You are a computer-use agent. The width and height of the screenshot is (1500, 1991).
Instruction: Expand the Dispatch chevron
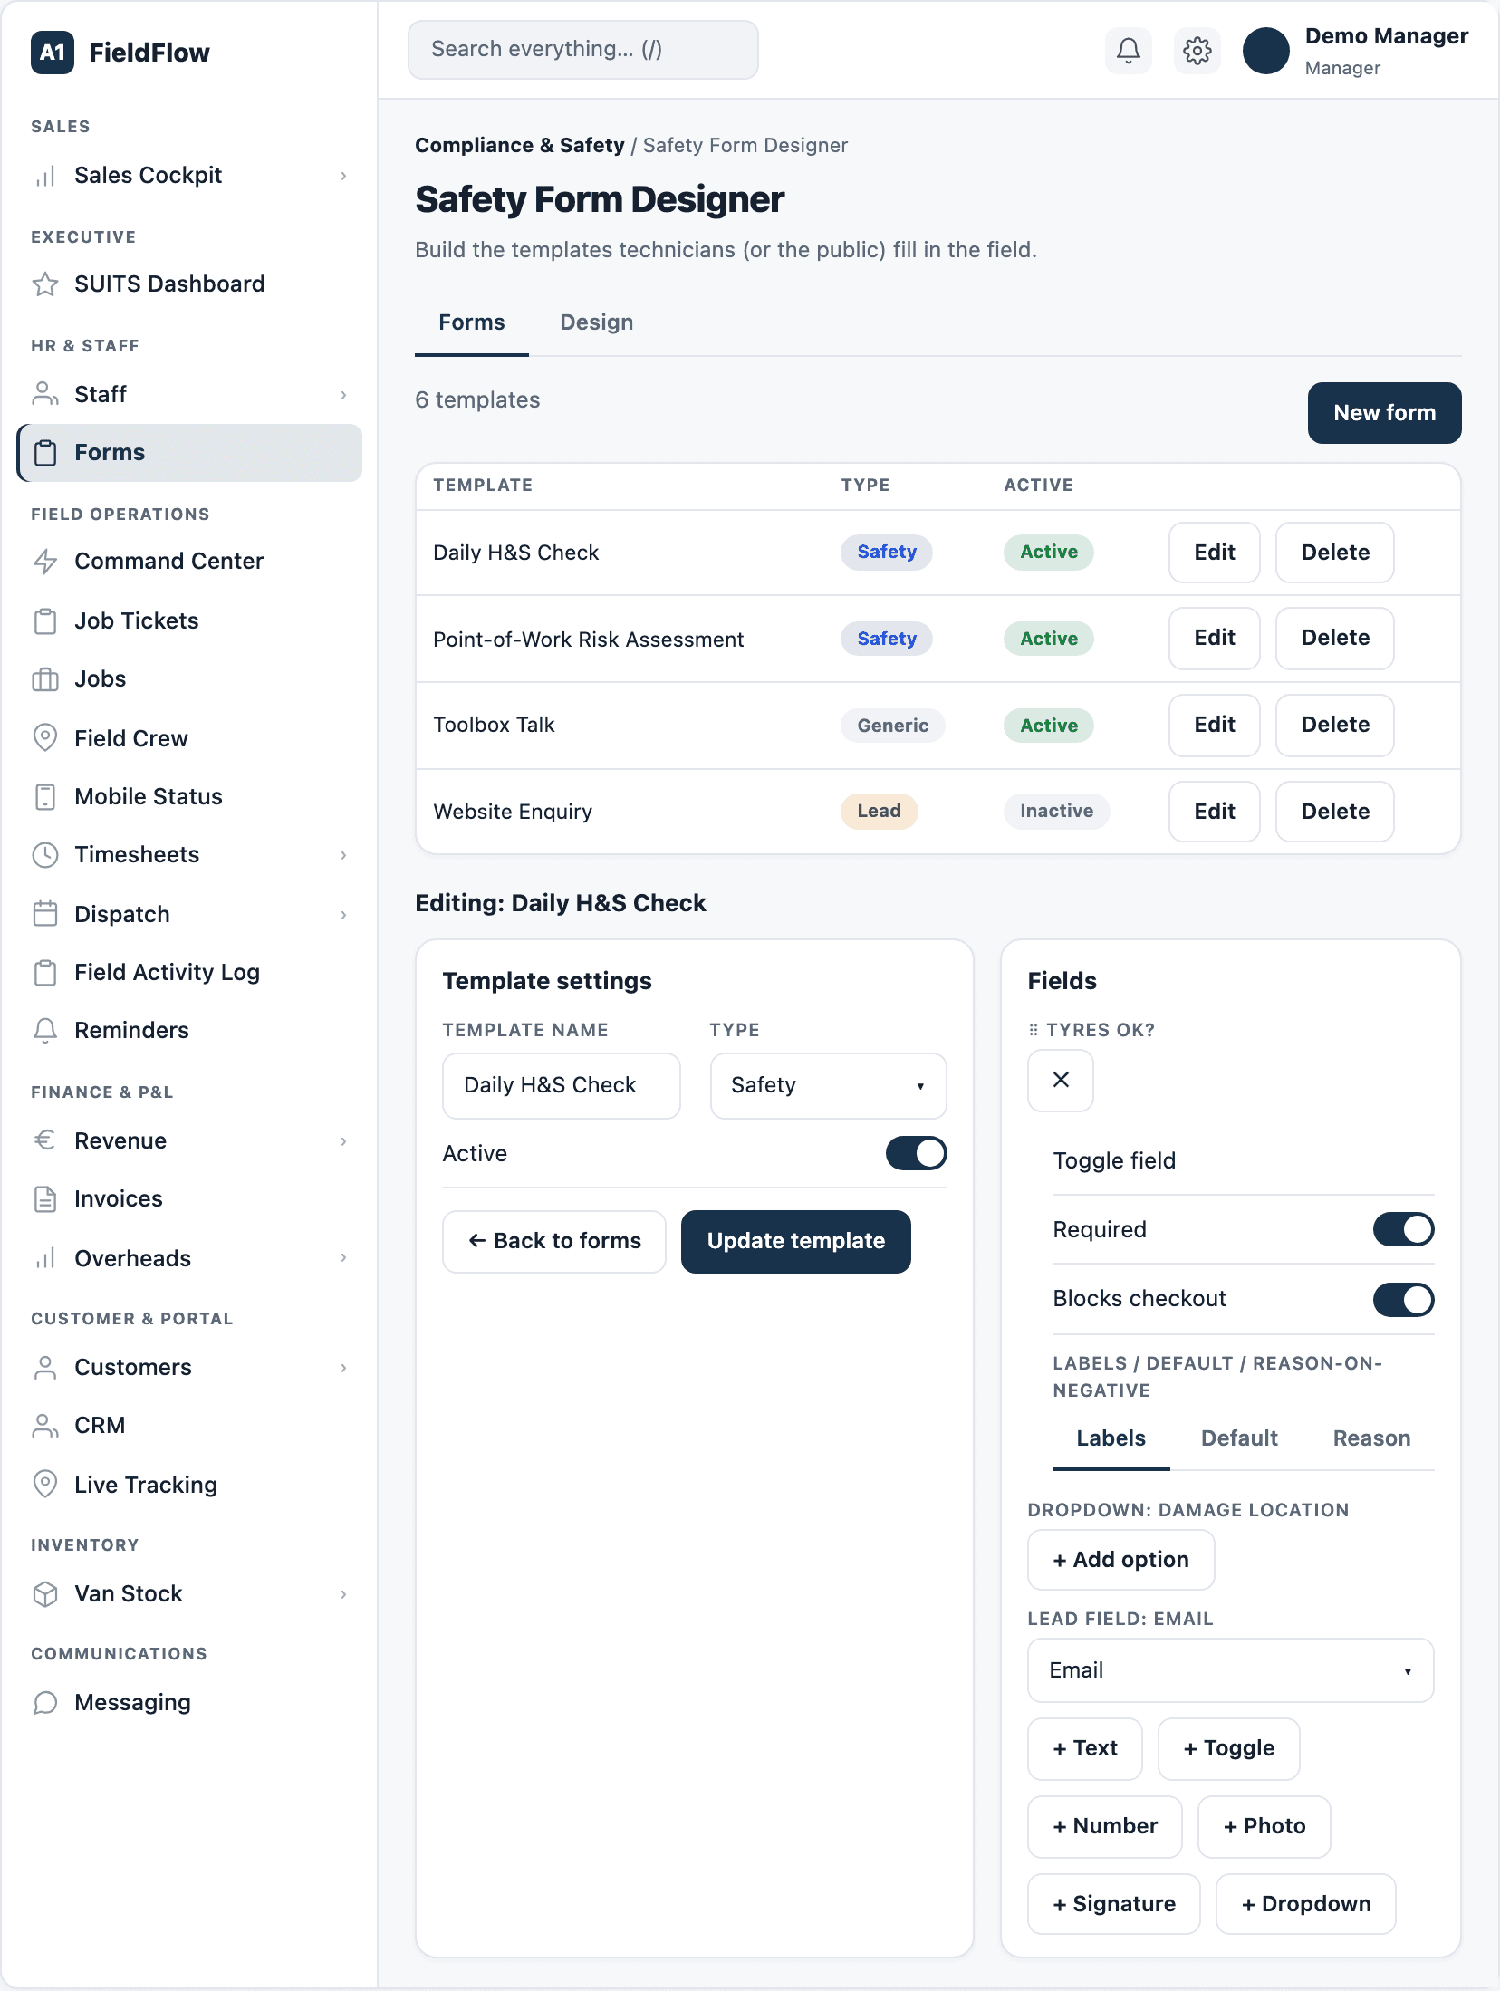tap(343, 915)
